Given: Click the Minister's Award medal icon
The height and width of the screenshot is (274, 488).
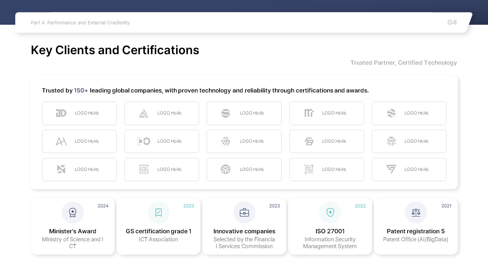Looking at the screenshot, I should [73, 212].
